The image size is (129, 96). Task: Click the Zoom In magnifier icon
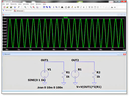[x=25, y=7]
